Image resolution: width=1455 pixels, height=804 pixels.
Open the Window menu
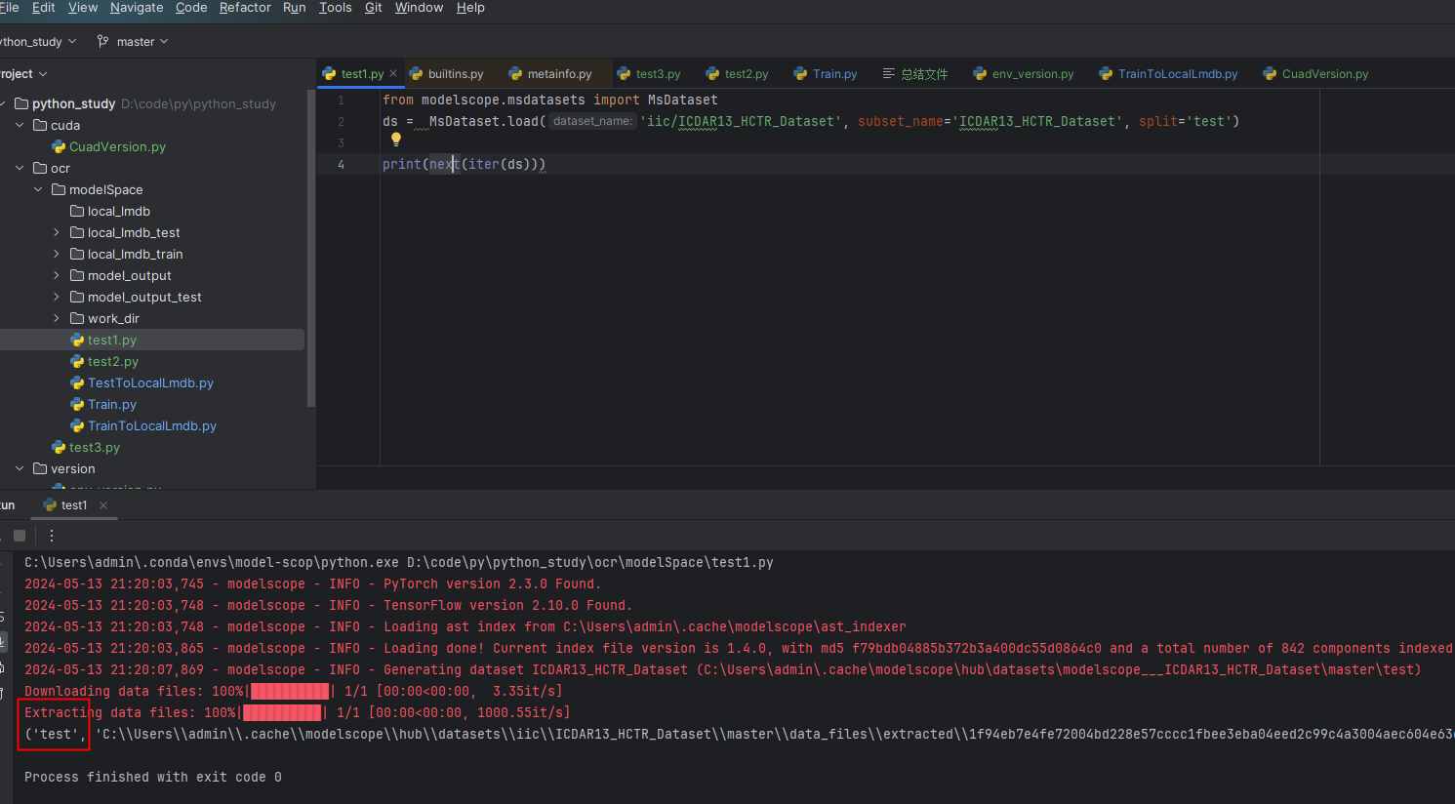[x=419, y=8]
